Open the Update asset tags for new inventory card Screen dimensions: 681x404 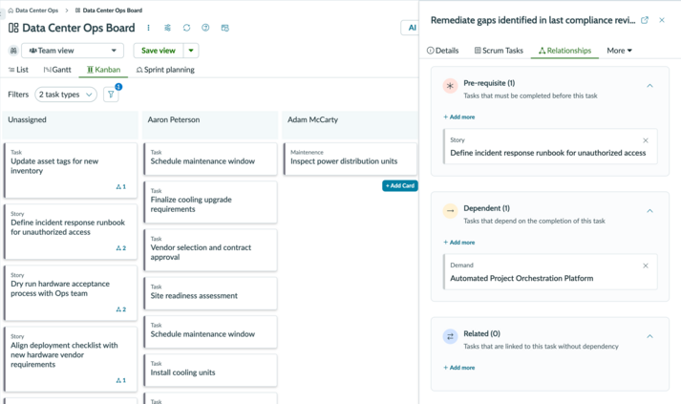(71, 171)
